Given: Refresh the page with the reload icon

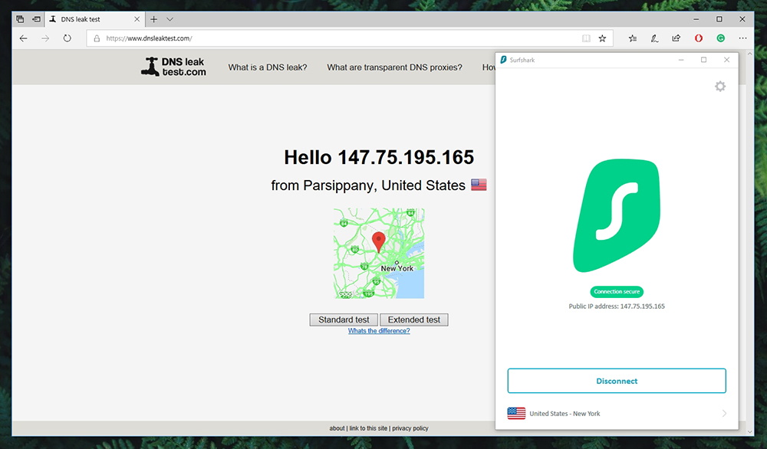Looking at the screenshot, I should pyautogui.click(x=67, y=38).
